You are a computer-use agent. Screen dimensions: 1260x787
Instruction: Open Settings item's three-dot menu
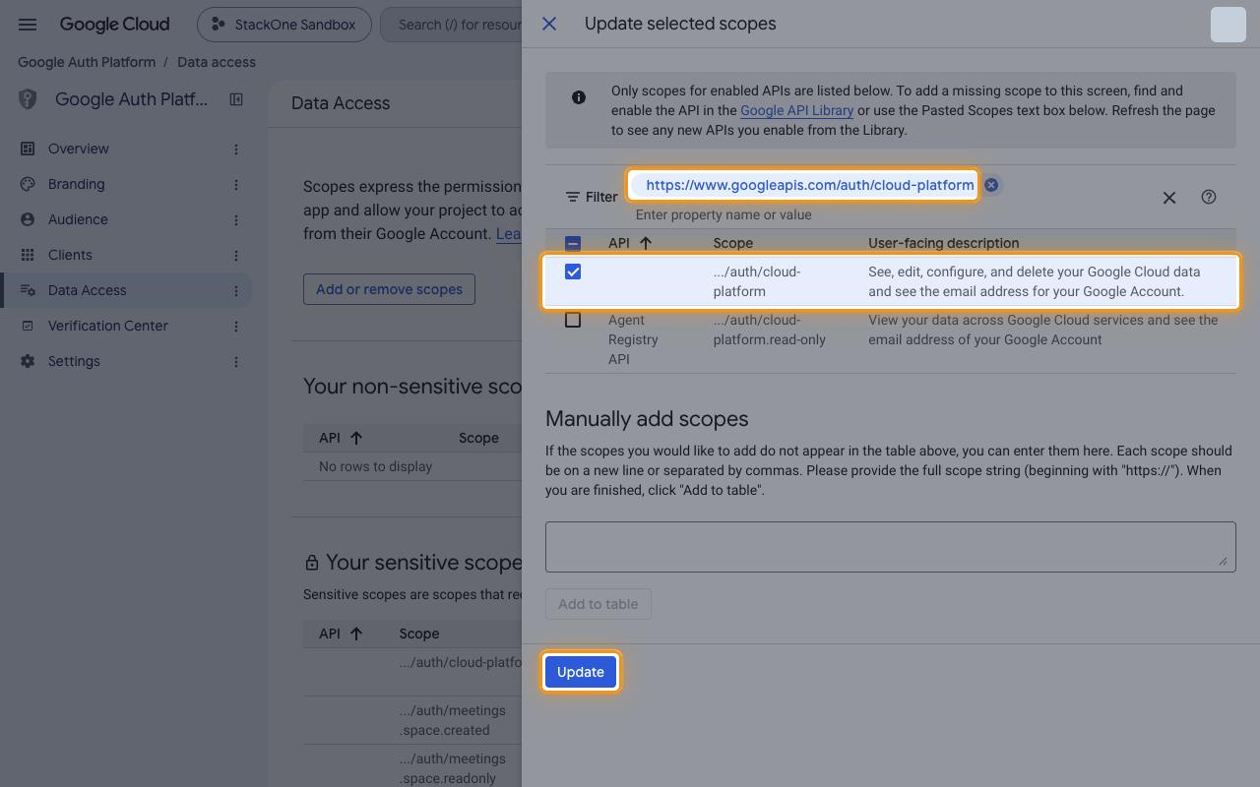click(236, 361)
